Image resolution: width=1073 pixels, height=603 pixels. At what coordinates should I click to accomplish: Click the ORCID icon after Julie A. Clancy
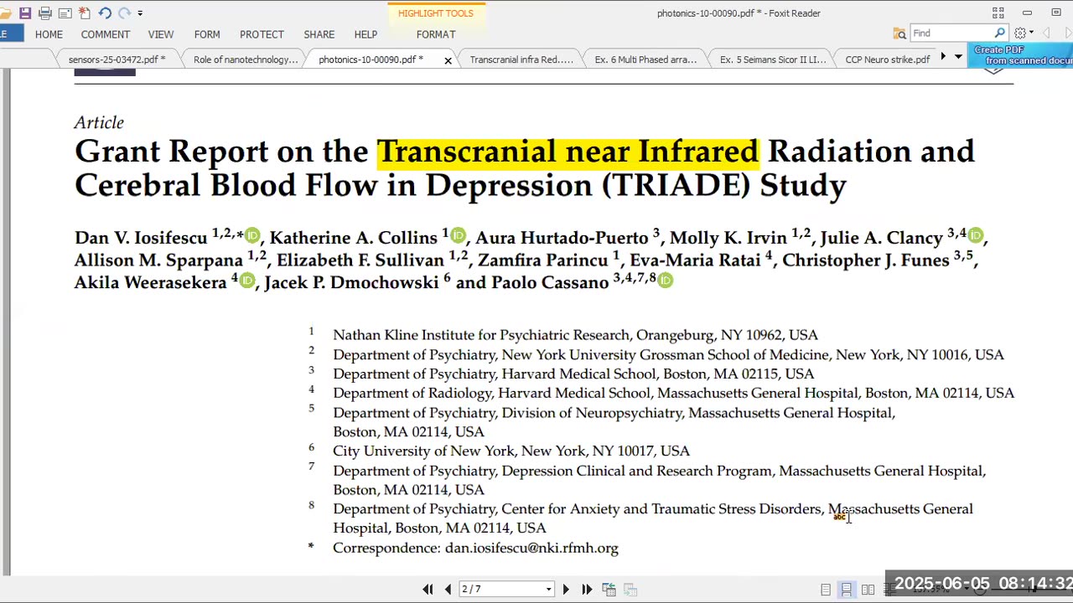[975, 235]
